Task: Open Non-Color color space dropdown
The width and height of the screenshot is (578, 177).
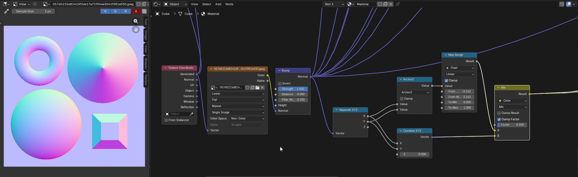Action: tap(247, 119)
